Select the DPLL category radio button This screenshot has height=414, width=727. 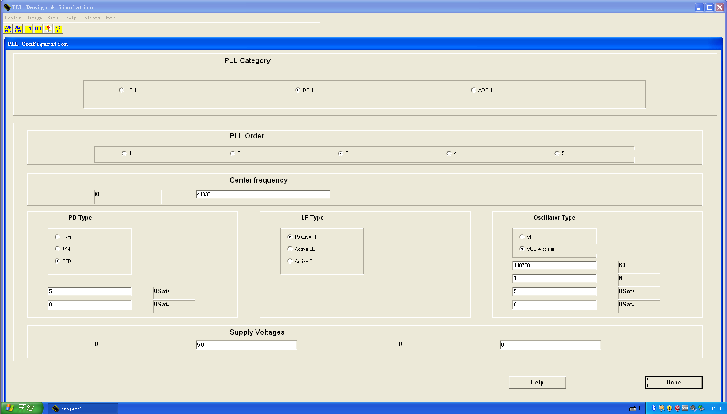(x=298, y=90)
